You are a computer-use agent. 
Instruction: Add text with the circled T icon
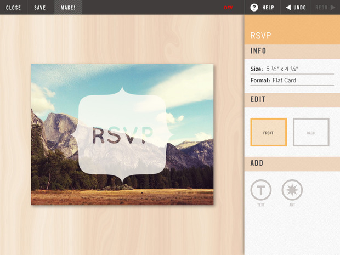coord(260,190)
